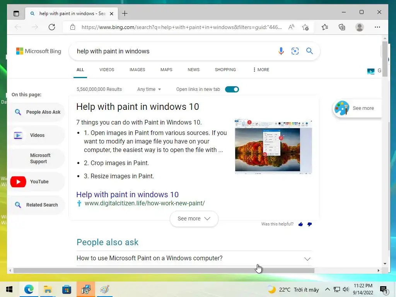Screen dimensions: 396x297
Task: Give thumbs down feedback
Action: [310, 224]
